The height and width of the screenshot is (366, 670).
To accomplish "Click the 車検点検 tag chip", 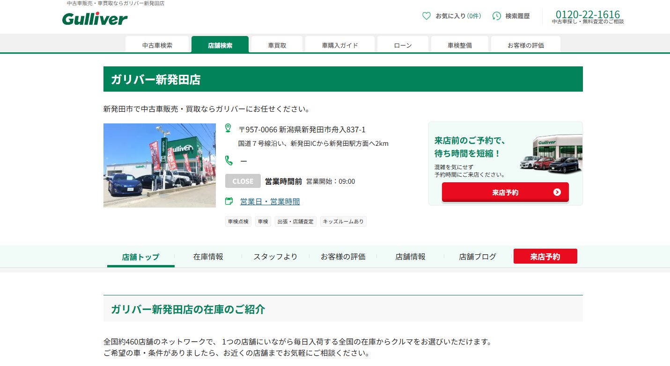I will pos(238,221).
